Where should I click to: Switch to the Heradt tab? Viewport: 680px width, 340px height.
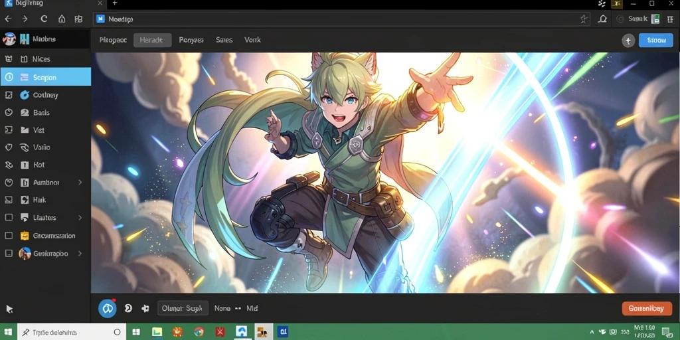pyautogui.click(x=152, y=40)
